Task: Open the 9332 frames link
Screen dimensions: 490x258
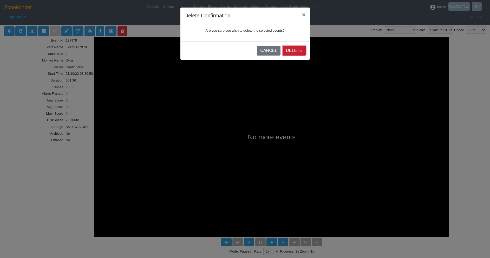Action: click(x=69, y=87)
